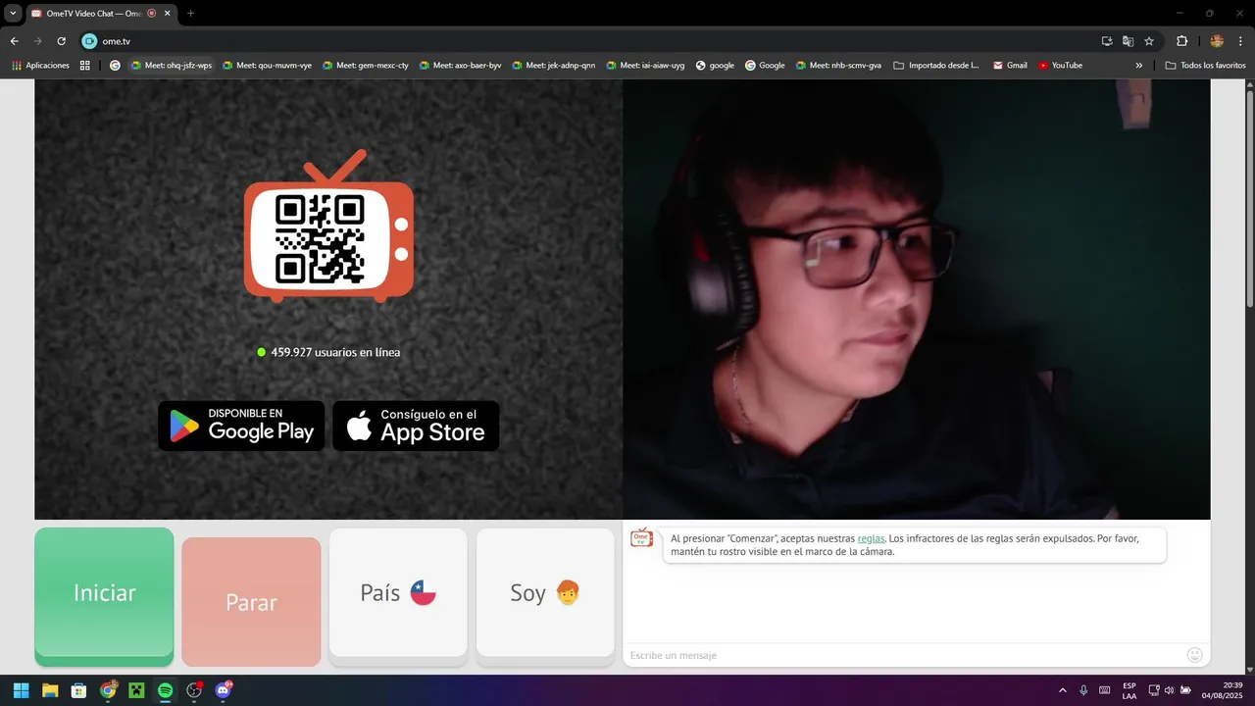The height and width of the screenshot is (706, 1255).
Task: Open the lowercase google bookmark
Action: pos(715,66)
